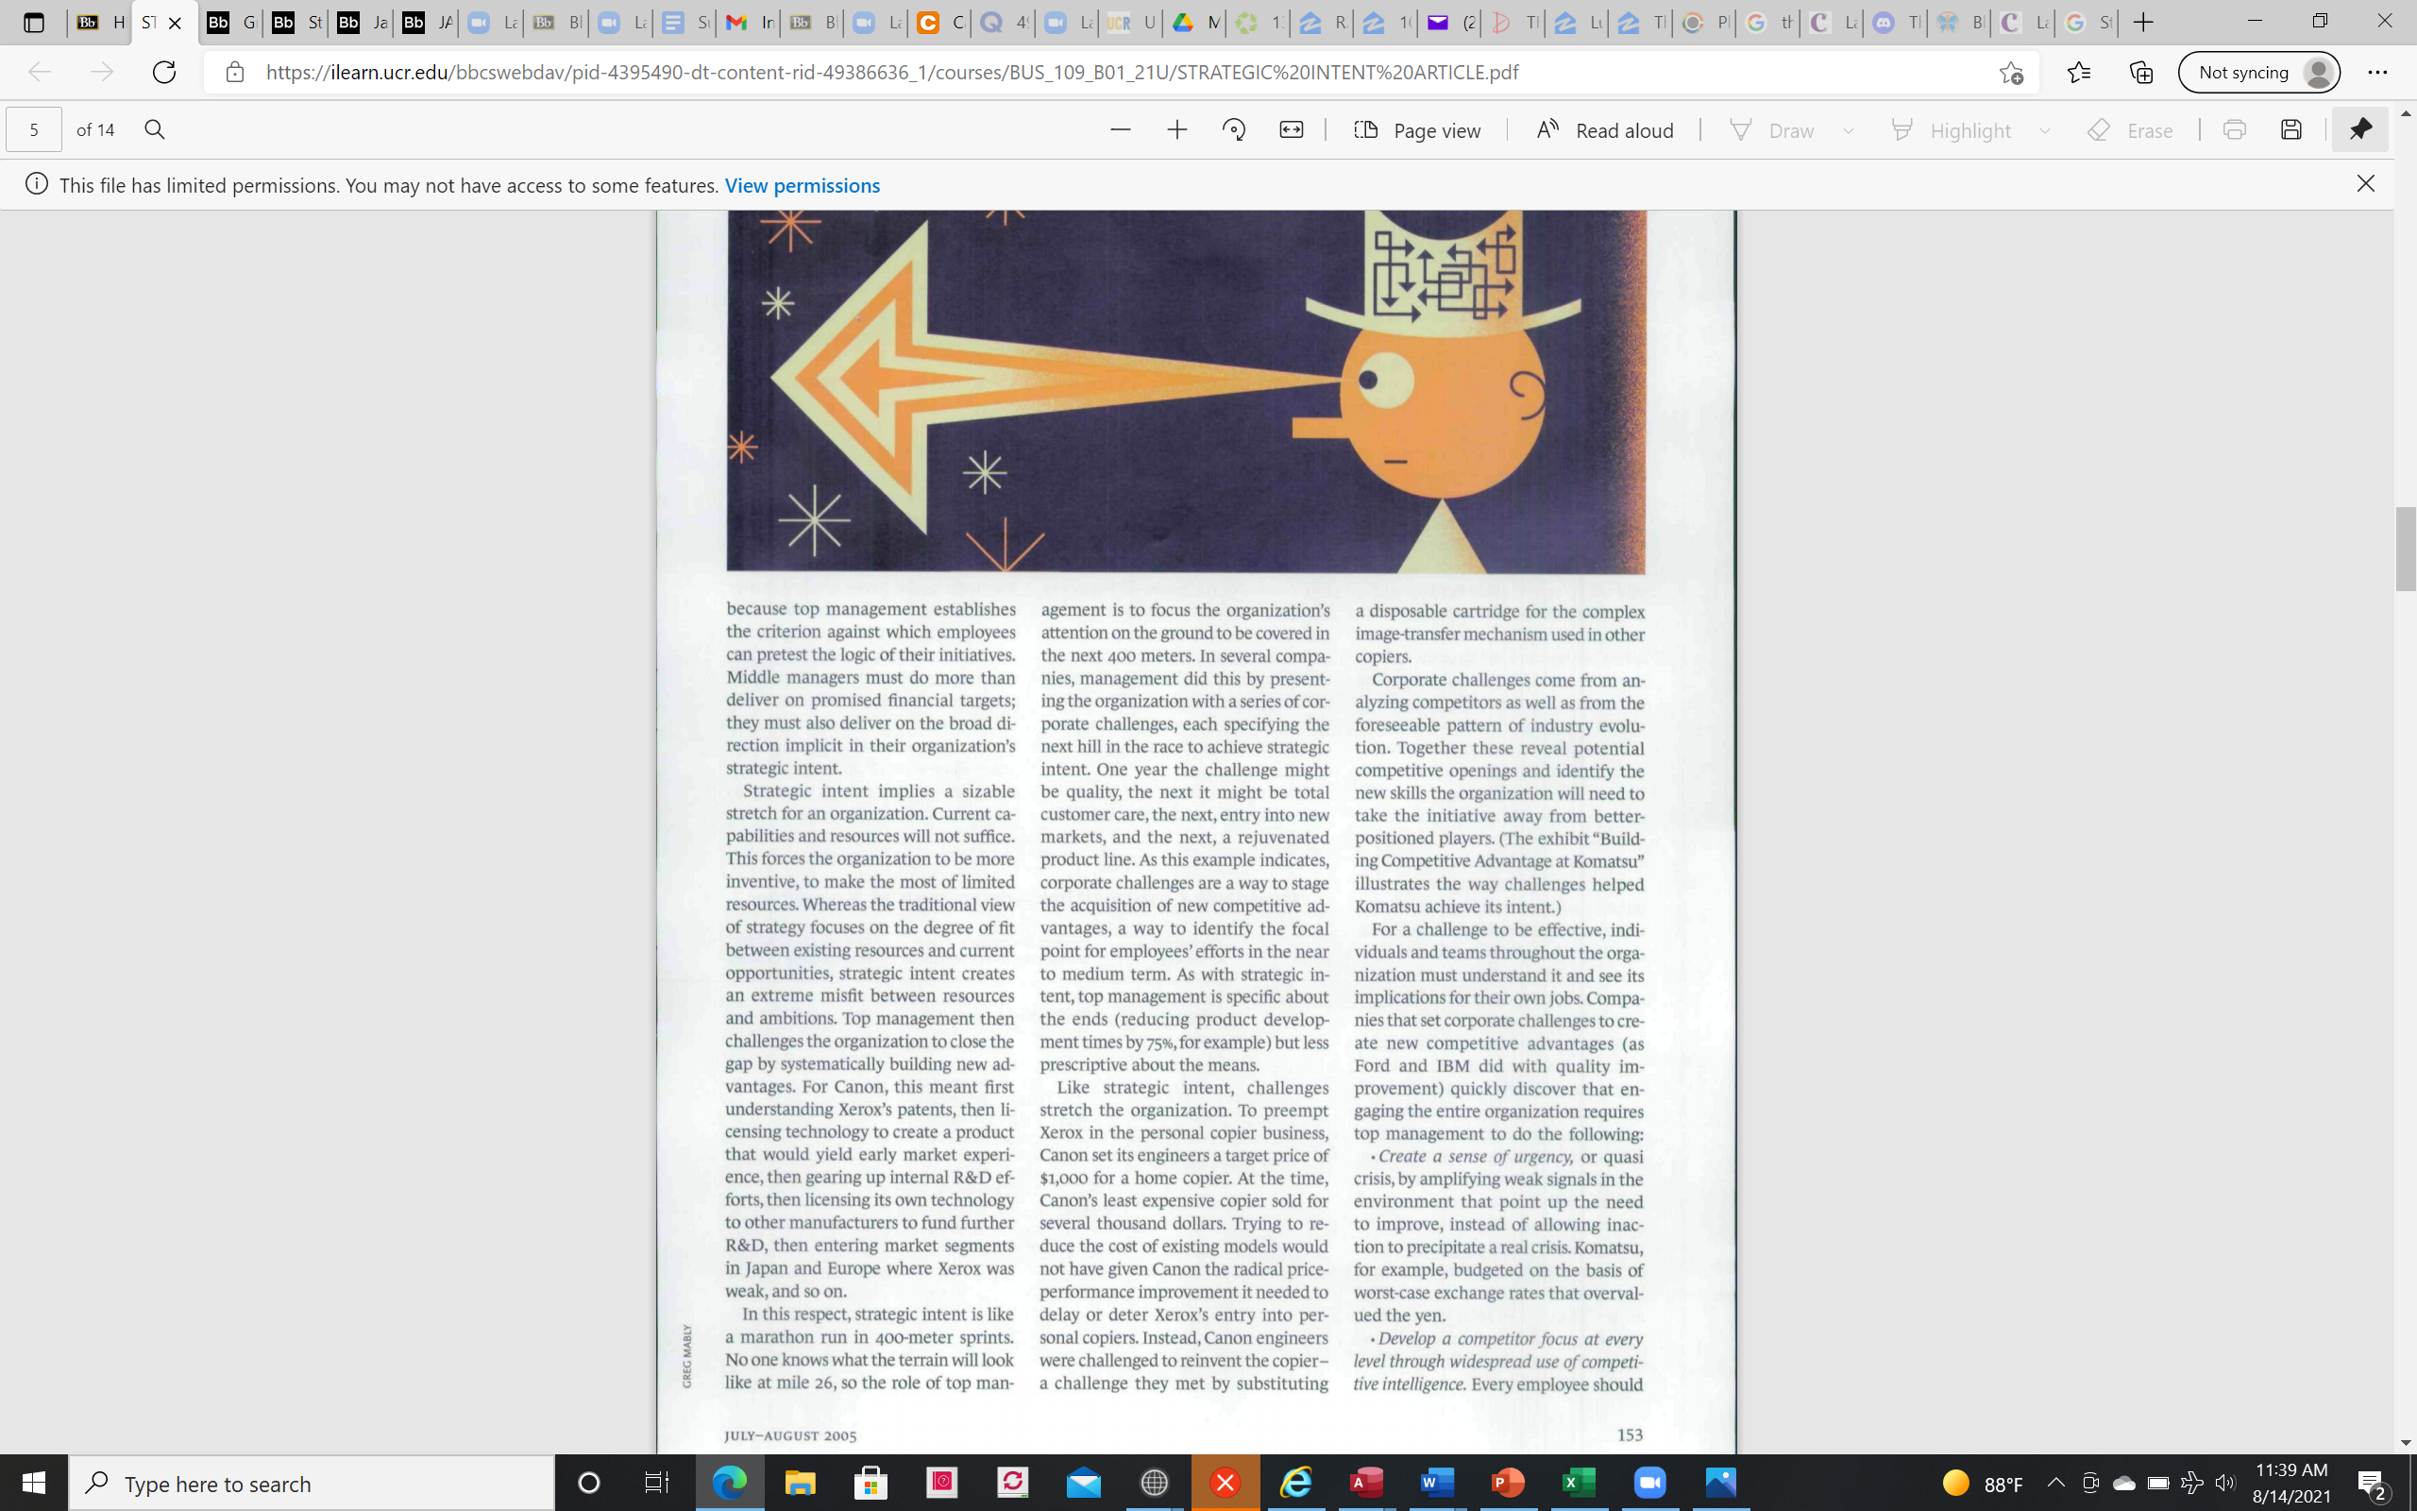Start Read aloud

point(1604,130)
